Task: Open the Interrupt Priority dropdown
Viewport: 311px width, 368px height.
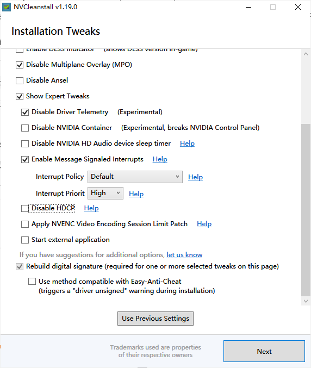Action: [x=105, y=193]
